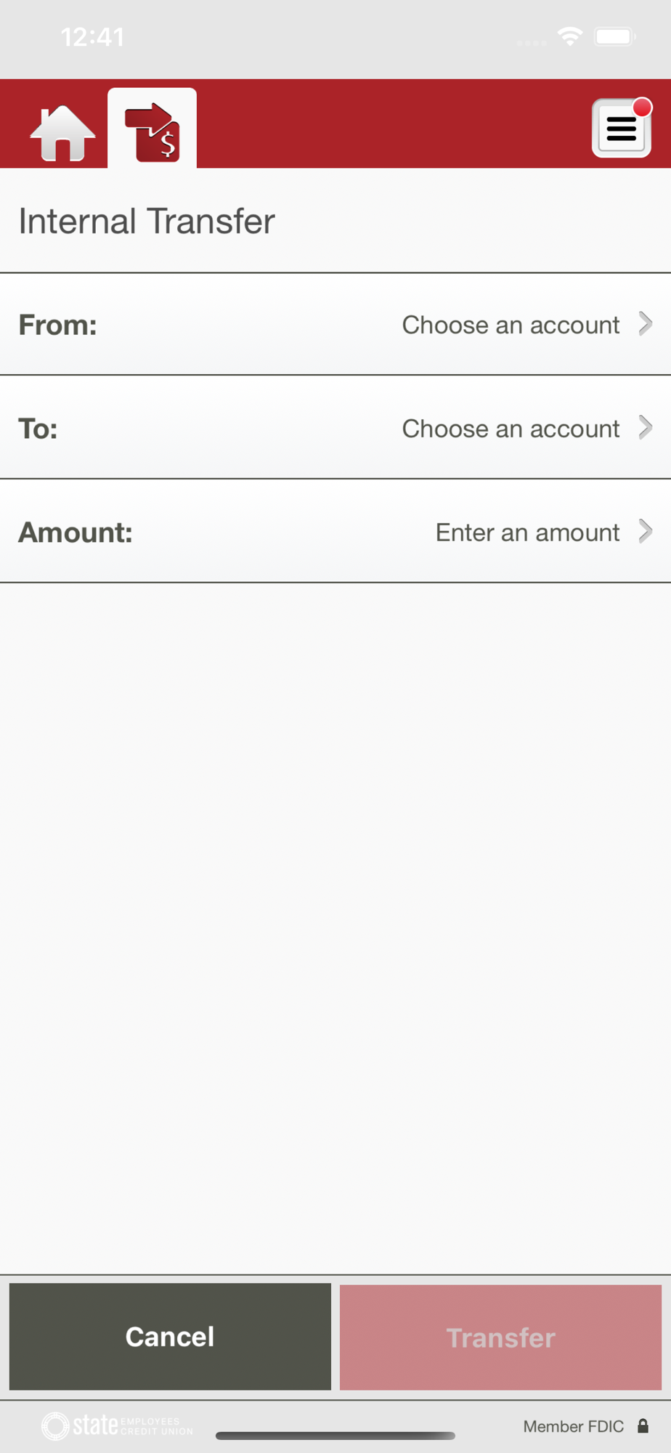This screenshot has width=671, height=1453.
Task: Choose an account for To field
Action: [511, 429]
